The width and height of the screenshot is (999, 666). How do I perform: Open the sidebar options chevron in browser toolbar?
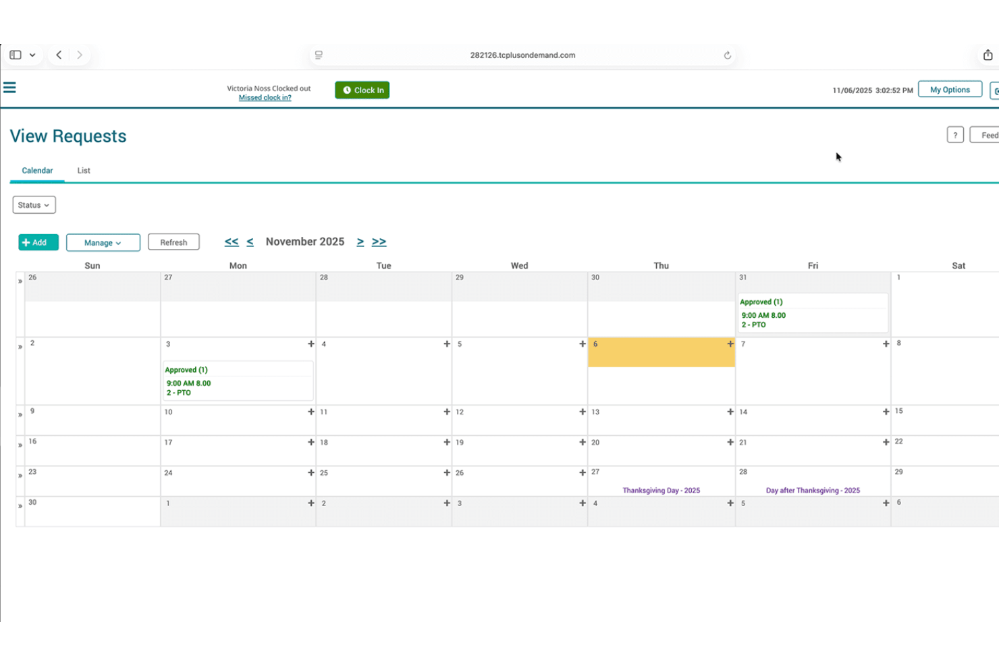(x=32, y=55)
